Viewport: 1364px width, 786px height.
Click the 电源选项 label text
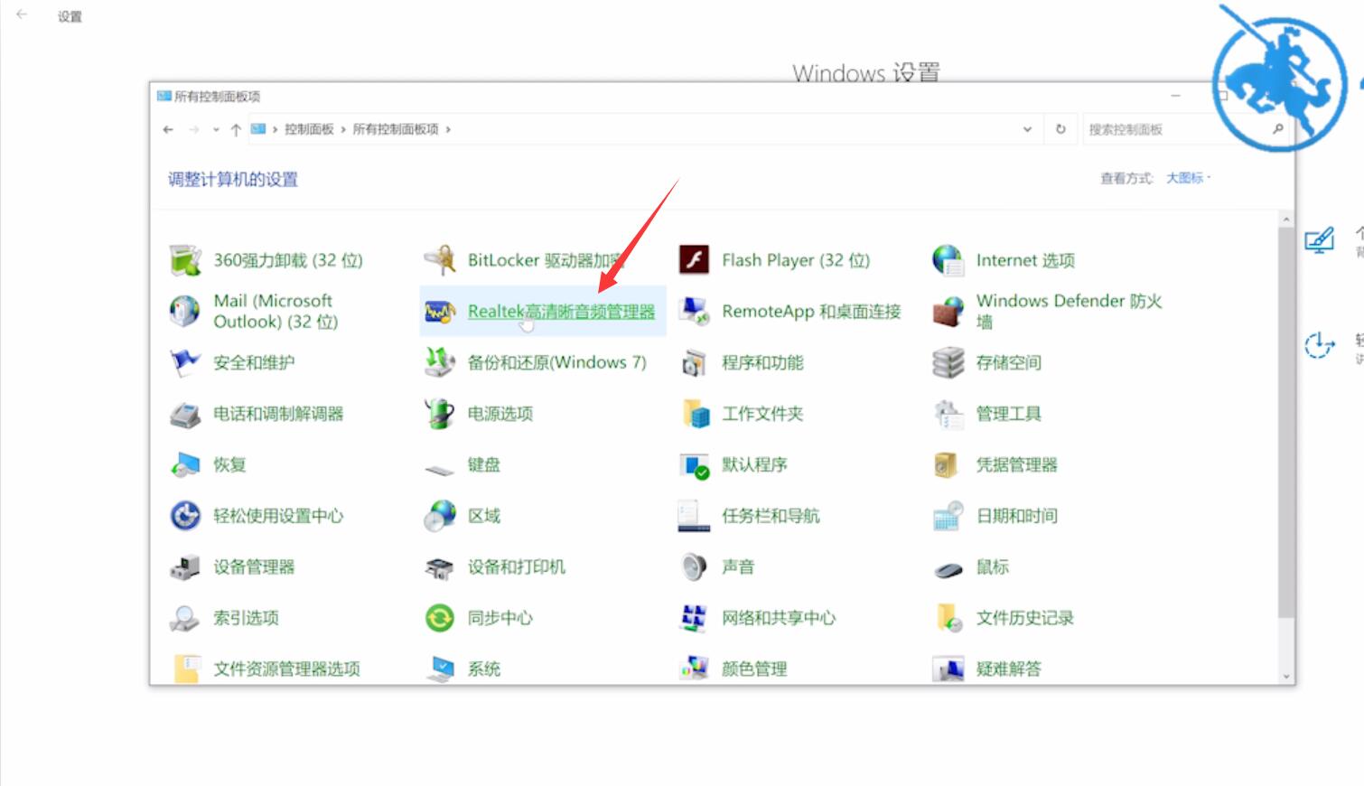[x=500, y=414]
